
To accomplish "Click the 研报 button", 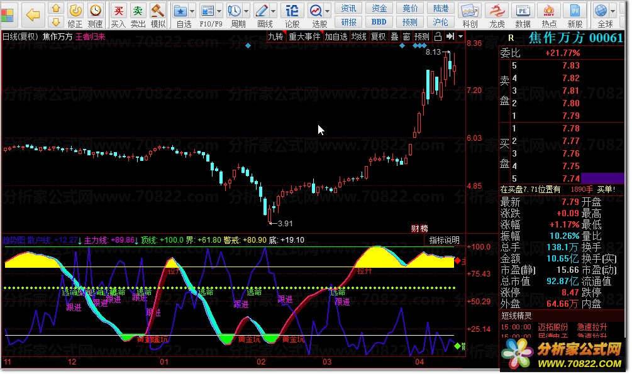I will point(348,22).
